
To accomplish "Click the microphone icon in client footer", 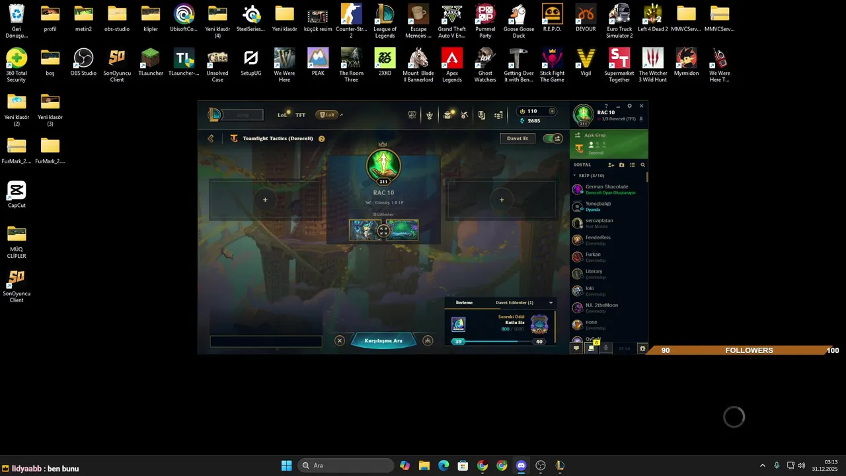I will [x=606, y=348].
